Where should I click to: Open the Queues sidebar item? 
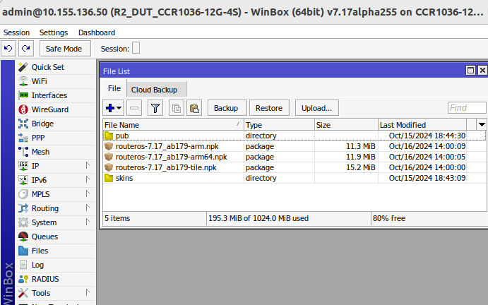[44, 237]
